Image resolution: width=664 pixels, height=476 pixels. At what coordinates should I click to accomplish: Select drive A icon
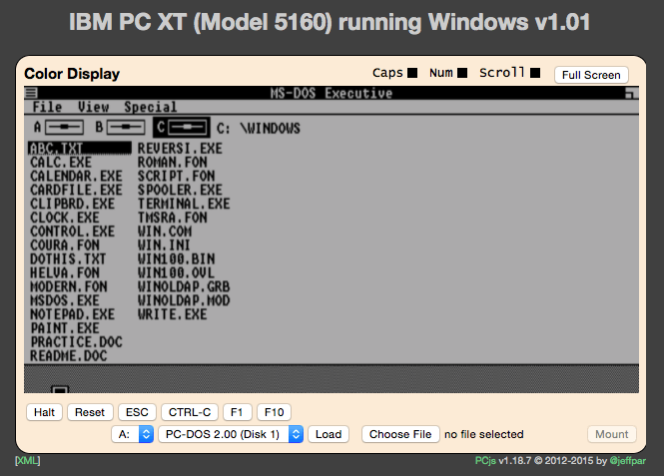[59, 127]
